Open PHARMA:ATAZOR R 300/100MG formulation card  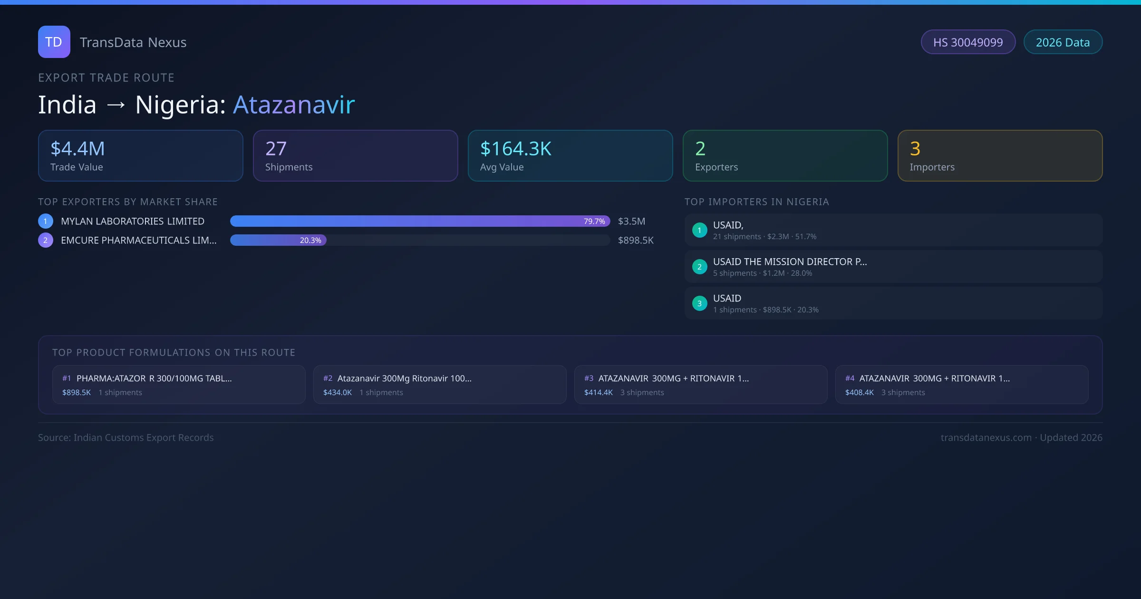(179, 385)
